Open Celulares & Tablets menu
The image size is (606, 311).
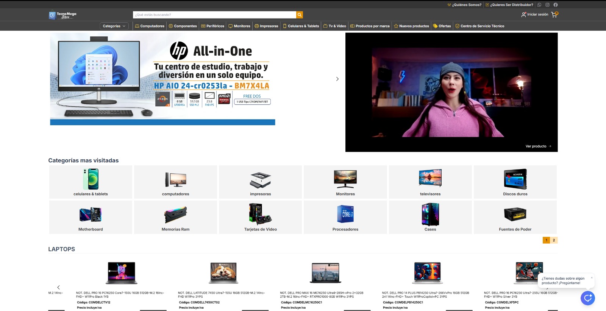pos(301,26)
